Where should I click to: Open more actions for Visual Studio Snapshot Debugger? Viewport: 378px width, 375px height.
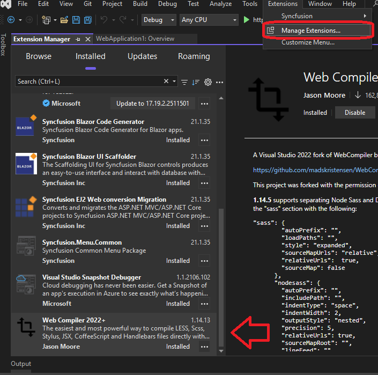pos(204,304)
